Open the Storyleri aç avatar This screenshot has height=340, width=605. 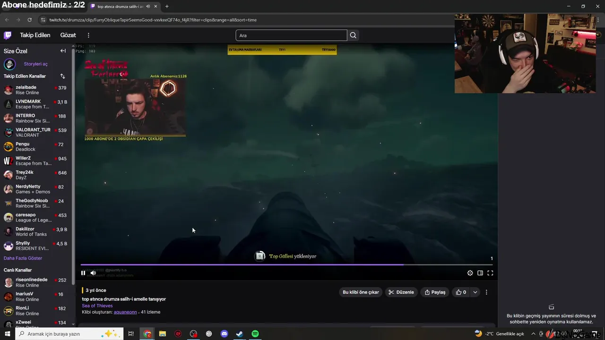click(x=9, y=64)
